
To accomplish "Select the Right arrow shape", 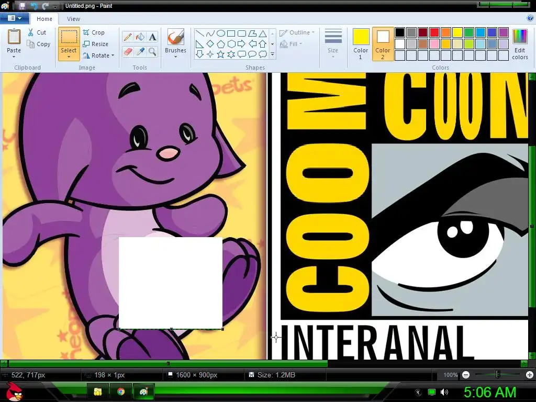I will click(x=242, y=44).
